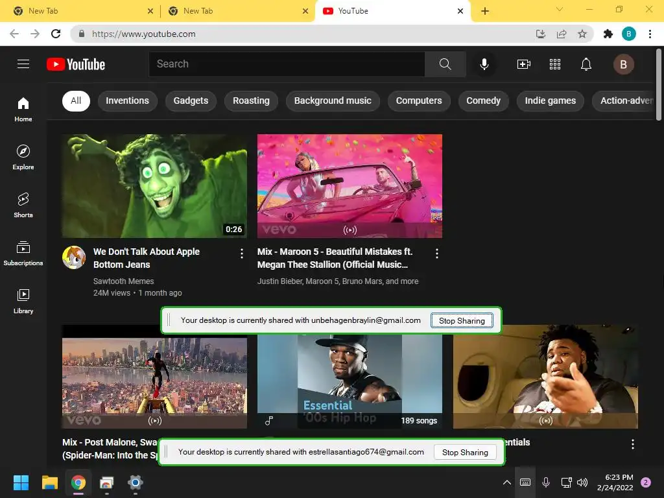Go back in browser history
Image resolution: width=664 pixels, height=498 pixels.
click(14, 34)
